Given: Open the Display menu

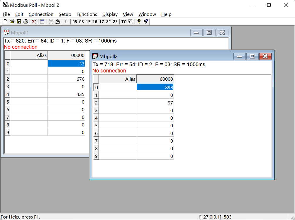Looking at the screenshot, I should pos(110,14).
